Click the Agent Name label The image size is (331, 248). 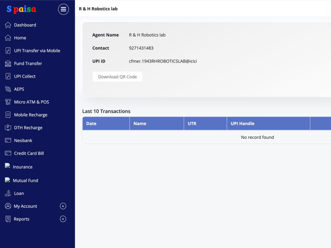106,35
